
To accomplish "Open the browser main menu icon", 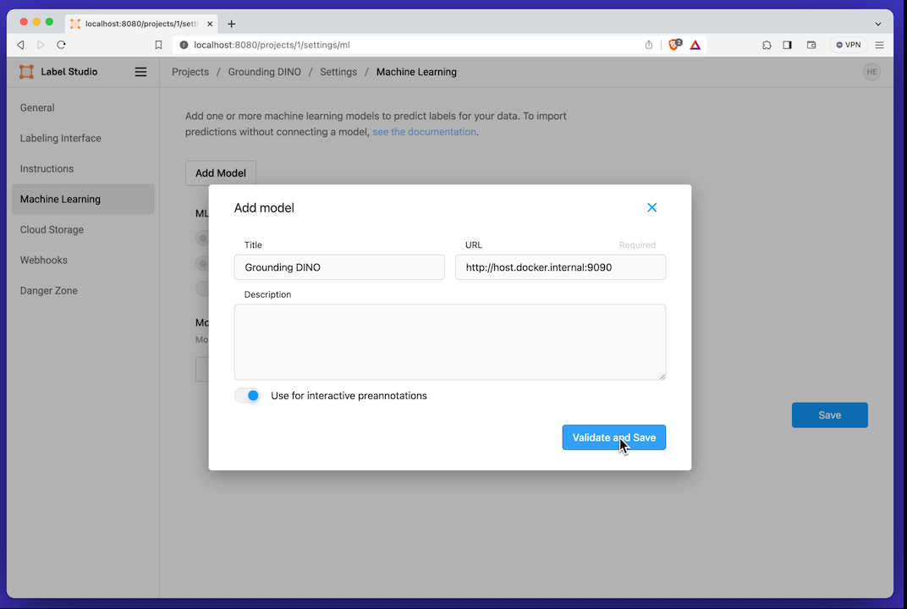I will pyautogui.click(x=879, y=45).
